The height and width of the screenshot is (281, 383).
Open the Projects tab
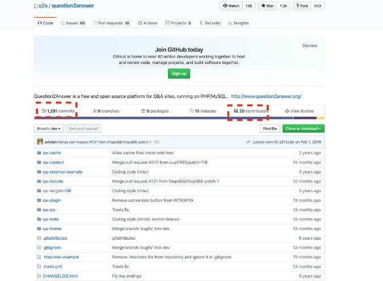178,23
